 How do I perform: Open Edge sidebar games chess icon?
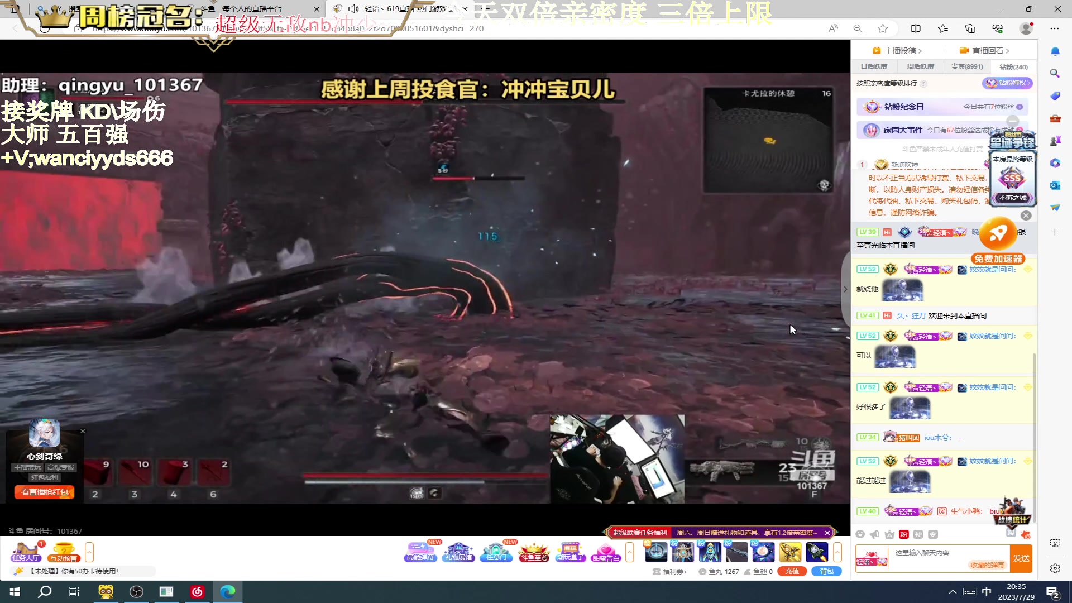1055,141
